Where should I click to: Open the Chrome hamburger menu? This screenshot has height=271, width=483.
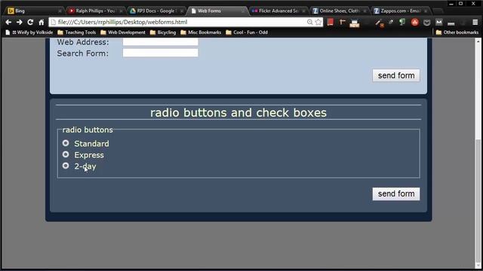click(x=475, y=22)
